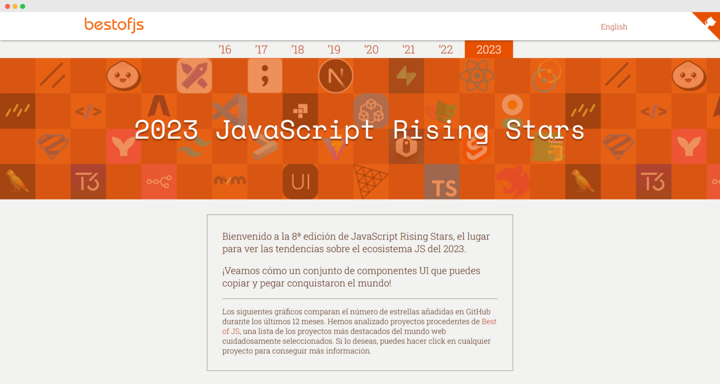Image resolution: width=720 pixels, height=384 pixels.
Task: Click the shadcn UI square icon
Action: 300,180
